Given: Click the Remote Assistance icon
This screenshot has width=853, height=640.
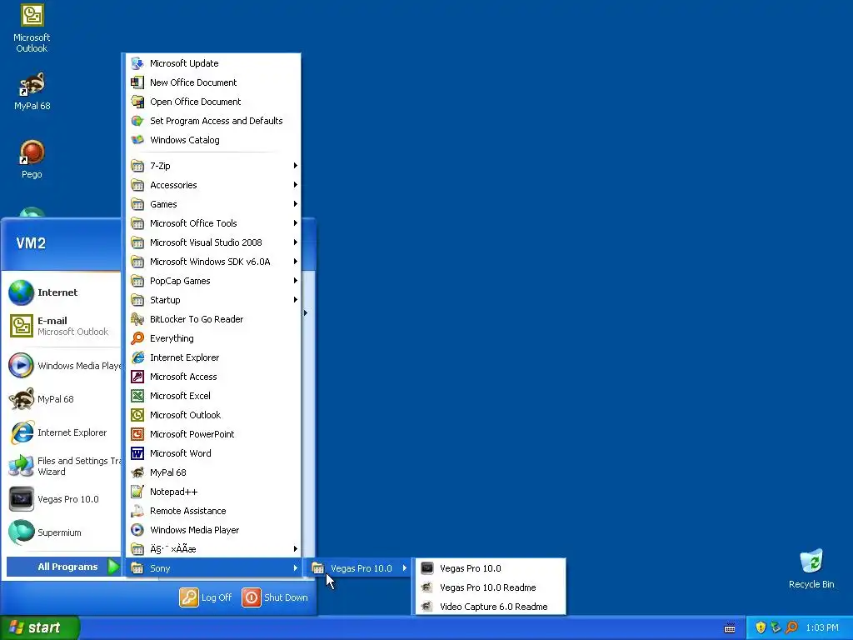Looking at the screenshot, I should point(137,511).
